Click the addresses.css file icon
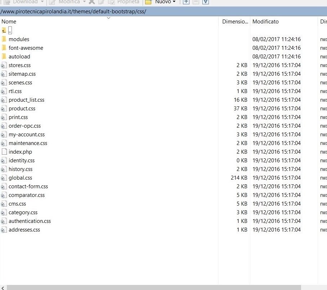This screenshot has width=327, height=290. tap(4, 230)
